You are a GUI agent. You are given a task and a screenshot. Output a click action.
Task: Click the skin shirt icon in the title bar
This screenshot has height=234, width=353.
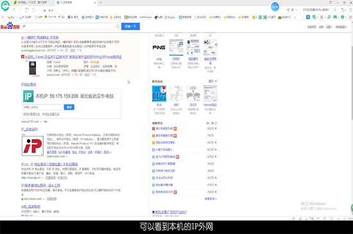[331, 3]
